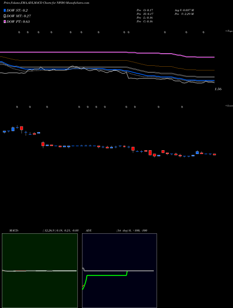Select the 'DOW MT: 0.27' legend label

[19, 16]
